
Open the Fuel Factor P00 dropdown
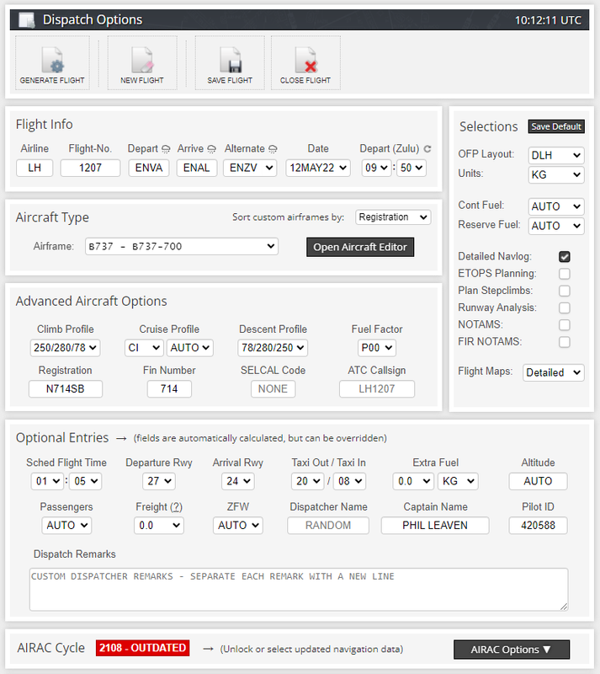[x=377, y=348]
